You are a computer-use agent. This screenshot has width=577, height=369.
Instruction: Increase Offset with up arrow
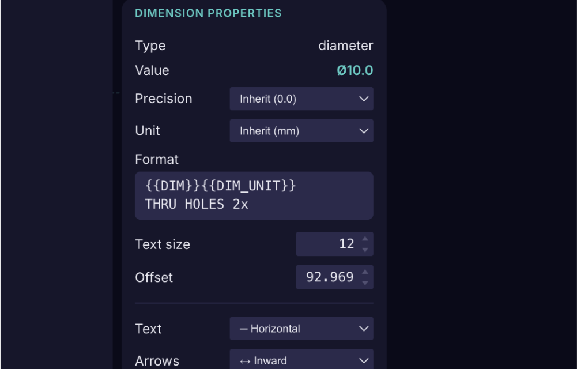(x=365, y=272)
